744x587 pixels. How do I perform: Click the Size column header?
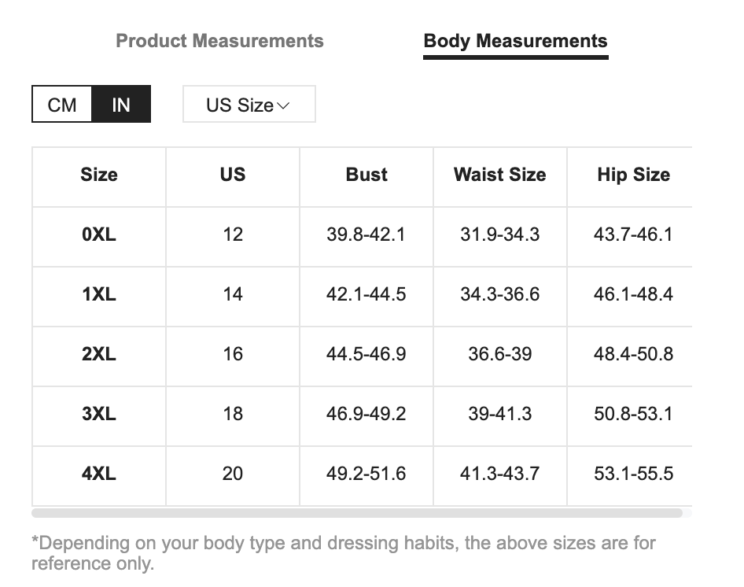[x=99, y=175]
